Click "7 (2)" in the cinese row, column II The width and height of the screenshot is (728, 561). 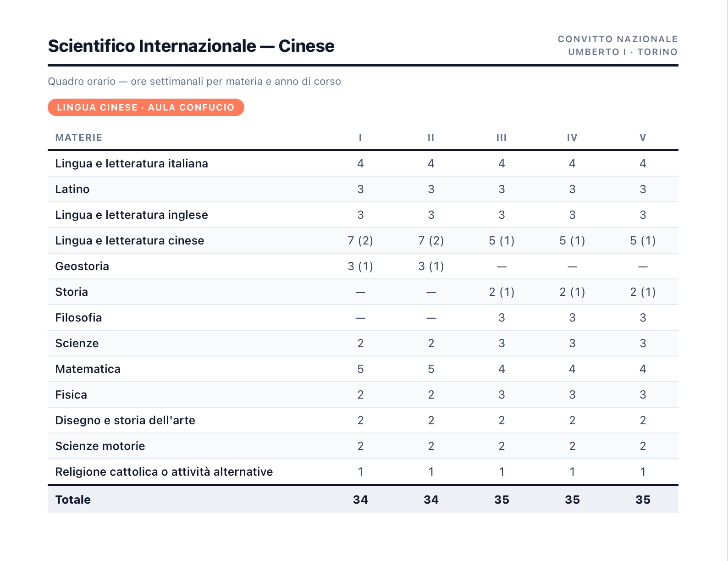431,241
